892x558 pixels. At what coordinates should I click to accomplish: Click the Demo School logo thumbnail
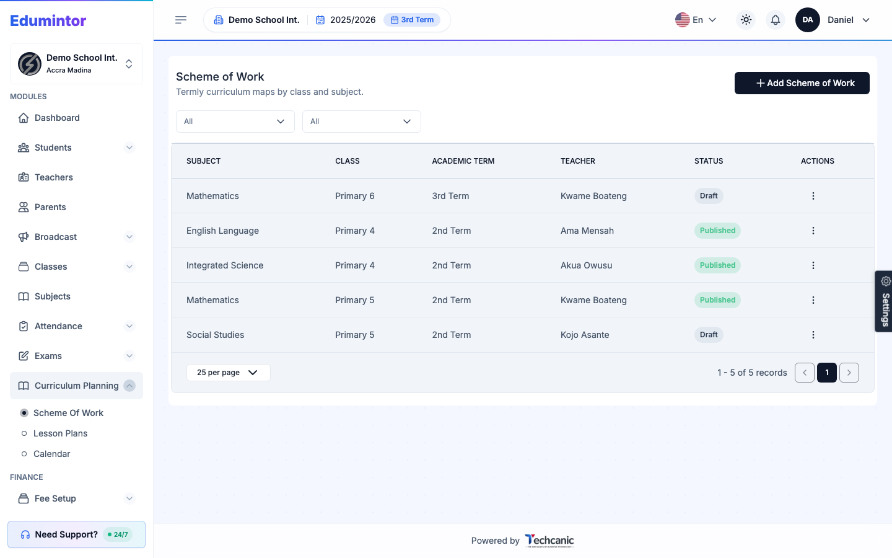point(30,64)
